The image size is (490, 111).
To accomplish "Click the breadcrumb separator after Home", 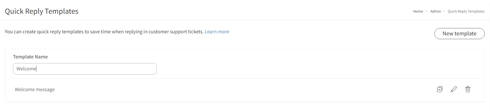I will pyautogui.click(x=426, y=11).
